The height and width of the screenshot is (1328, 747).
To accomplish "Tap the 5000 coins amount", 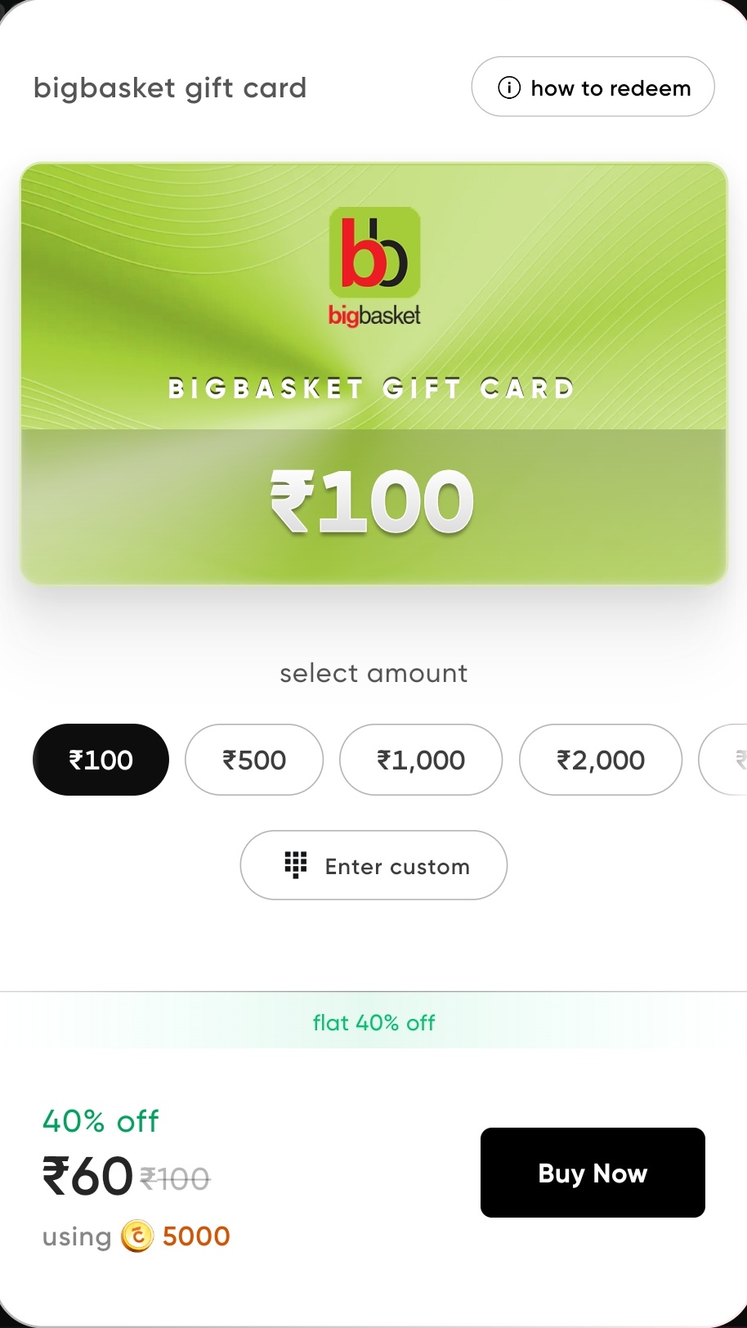I will coord(196,1236).
